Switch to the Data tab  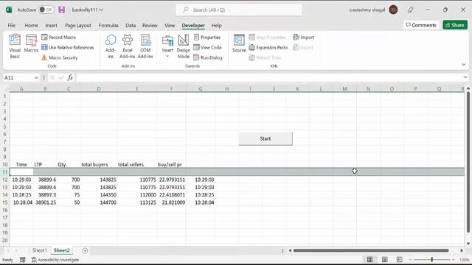(x=131, y=26)
